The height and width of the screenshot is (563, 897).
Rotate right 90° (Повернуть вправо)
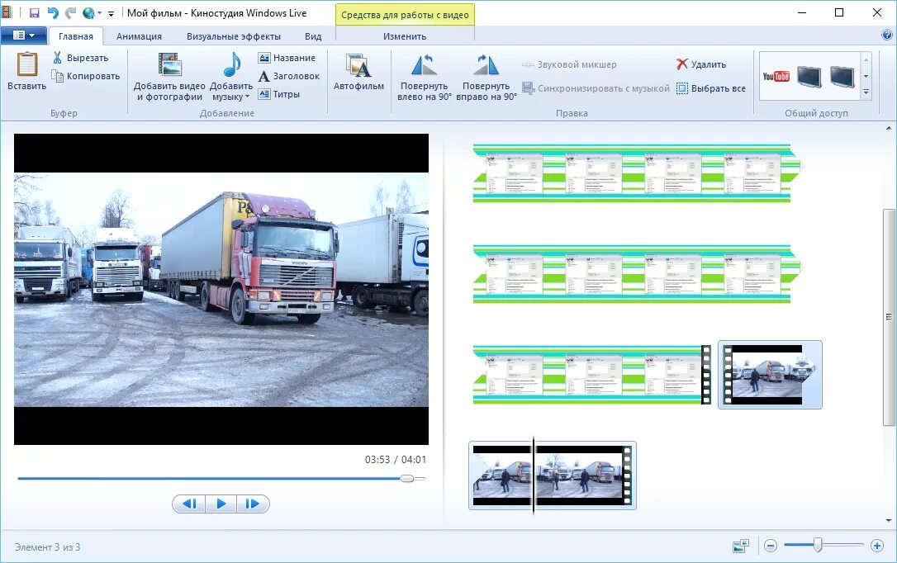[486, 77]
